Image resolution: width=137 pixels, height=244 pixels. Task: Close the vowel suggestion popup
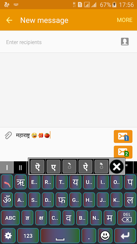pos(117,167)
